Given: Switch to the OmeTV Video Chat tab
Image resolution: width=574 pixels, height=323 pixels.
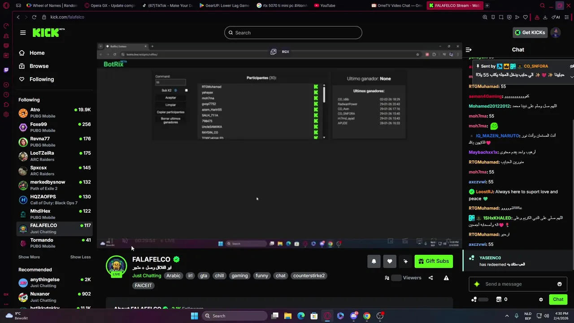Looking at the screenshot, I should click(397, 5).
